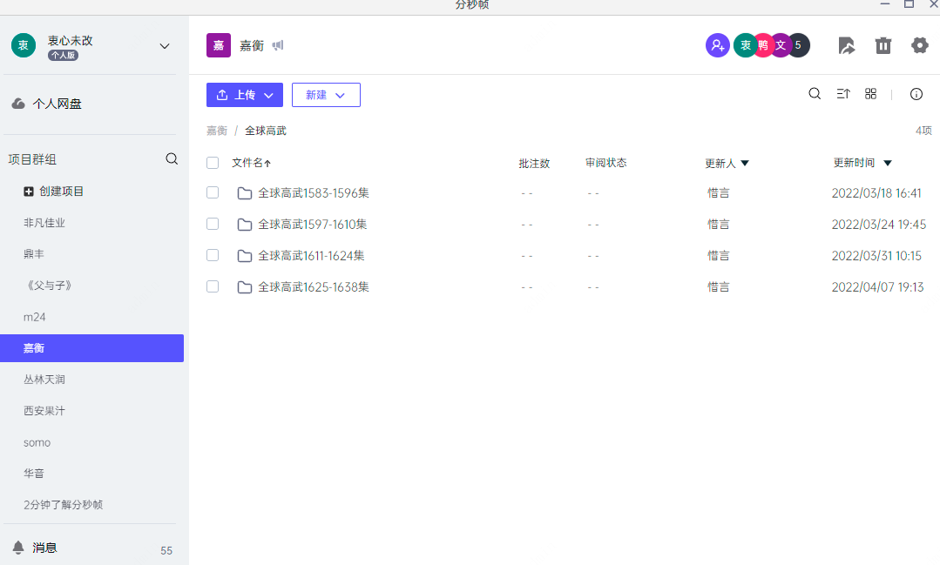Click the announcement speaker icon beside 嘉衡
940x565 pixels.
(x=278, y=45)
